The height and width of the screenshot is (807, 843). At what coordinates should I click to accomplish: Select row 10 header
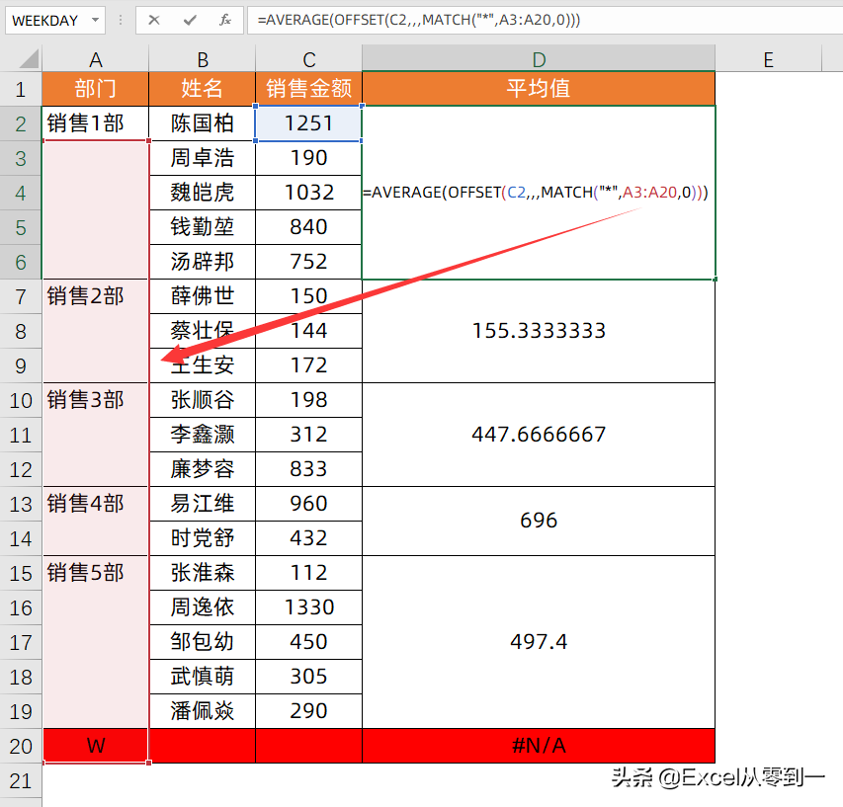(x=21, y=400)
